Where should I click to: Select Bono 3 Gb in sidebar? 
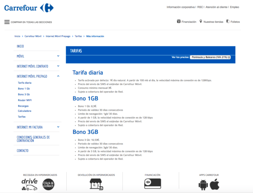[24, 94]
